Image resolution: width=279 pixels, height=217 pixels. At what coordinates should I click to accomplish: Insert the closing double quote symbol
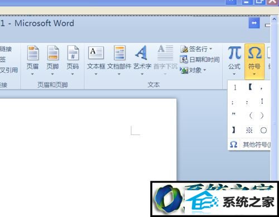pos(234,114)
